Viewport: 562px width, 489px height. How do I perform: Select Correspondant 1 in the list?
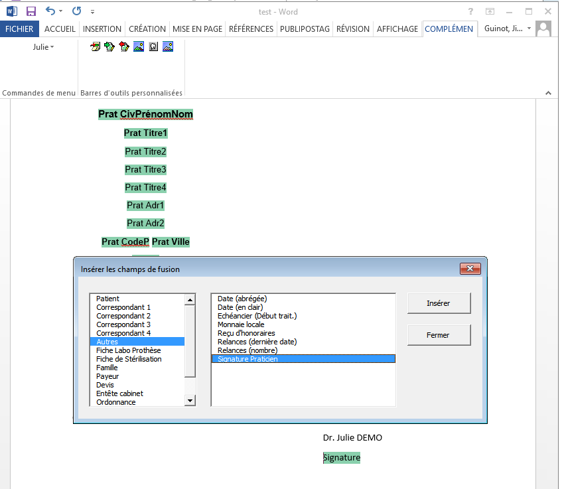click(x=137, y=307)
